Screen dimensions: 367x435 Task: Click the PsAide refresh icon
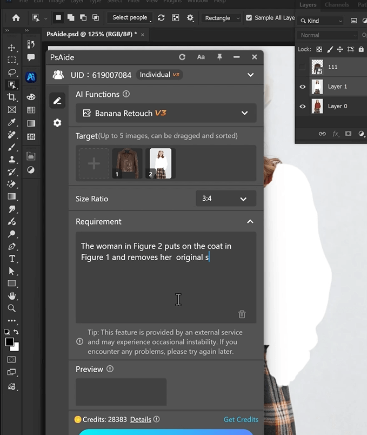coord(182,57)
